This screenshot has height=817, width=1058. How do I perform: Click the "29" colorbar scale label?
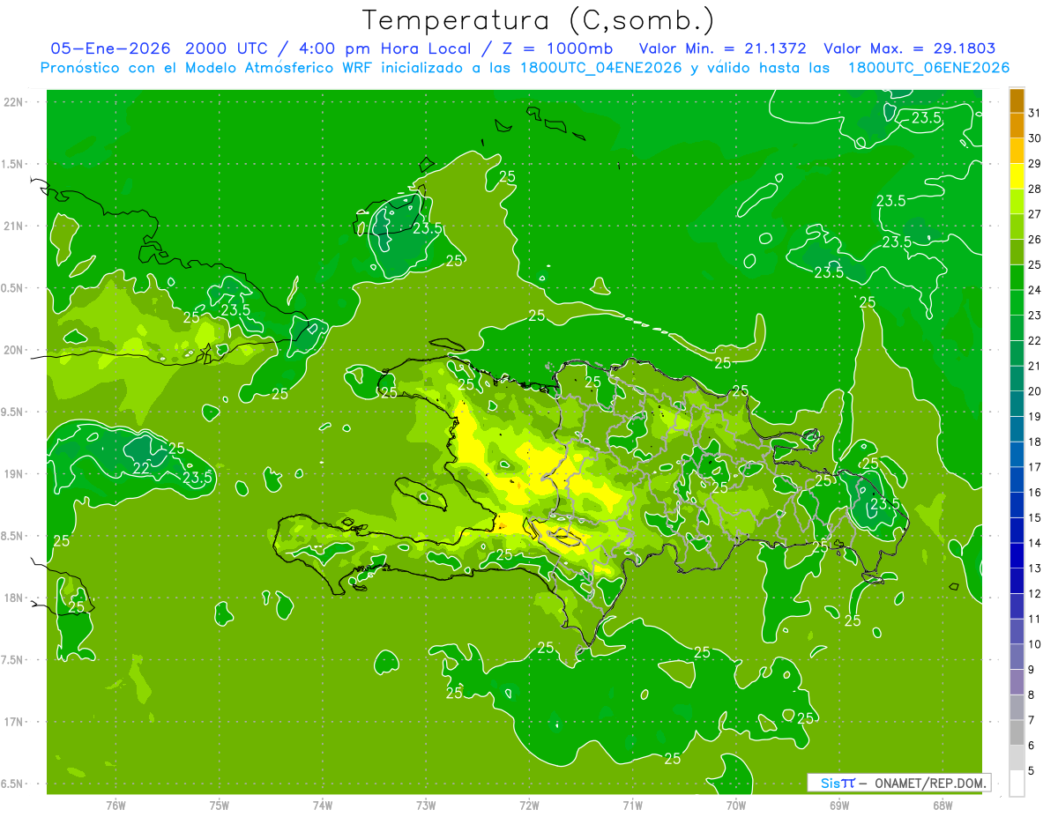coord(1035,163)
